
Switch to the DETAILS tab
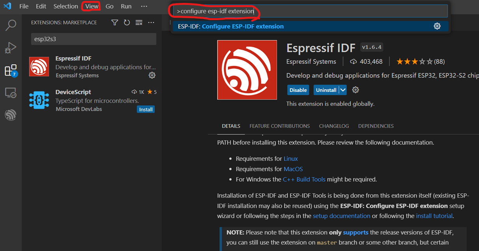231,126
